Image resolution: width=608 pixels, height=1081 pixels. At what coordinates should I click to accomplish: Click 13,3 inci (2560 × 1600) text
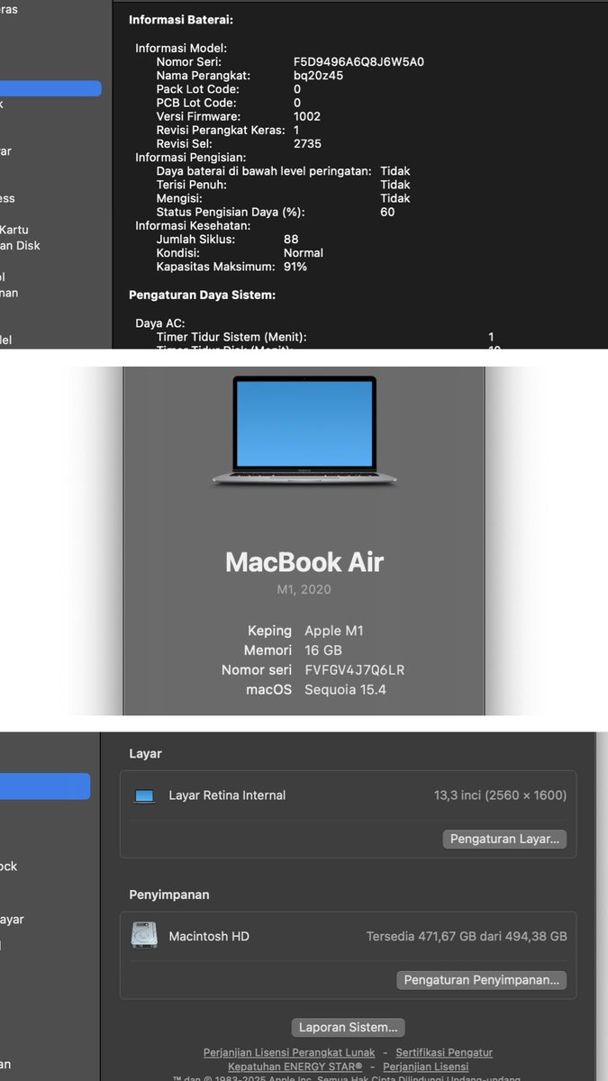click(x=501, y=795)
